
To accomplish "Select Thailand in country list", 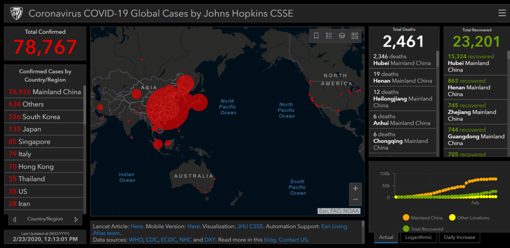I will tap(44, 179).
